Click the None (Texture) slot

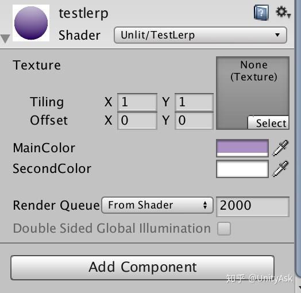(x=253, y=93)
